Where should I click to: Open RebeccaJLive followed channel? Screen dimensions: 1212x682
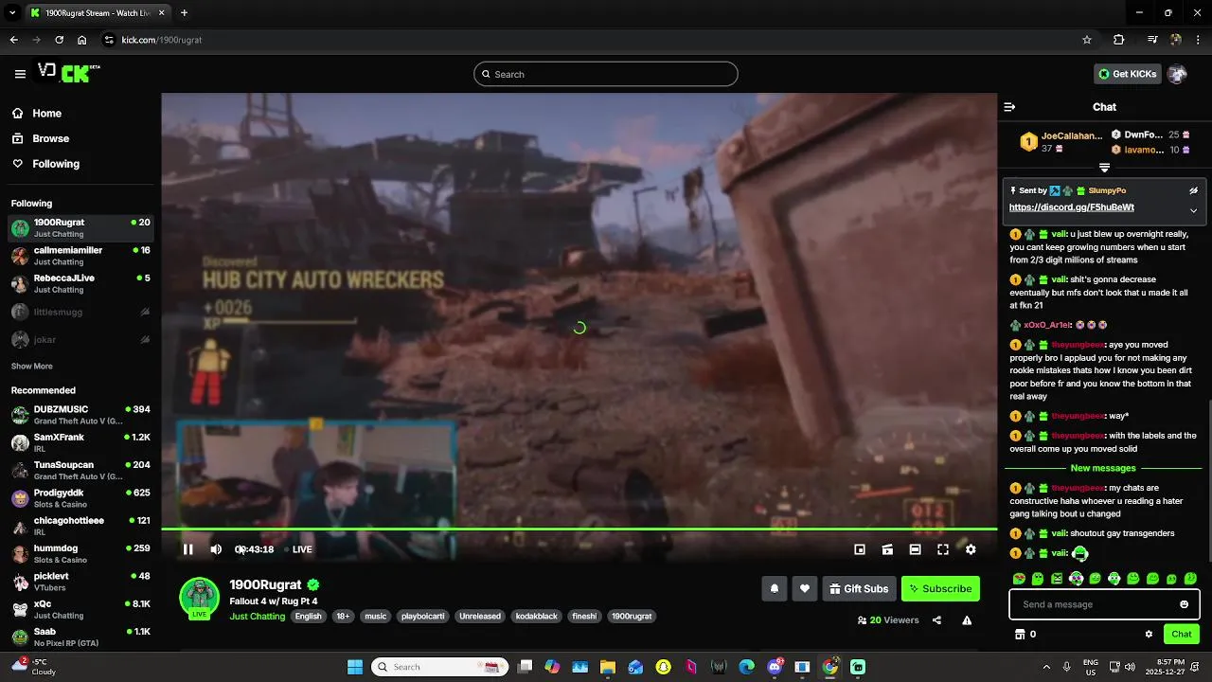pyautogui.click(x=80, y=283)
